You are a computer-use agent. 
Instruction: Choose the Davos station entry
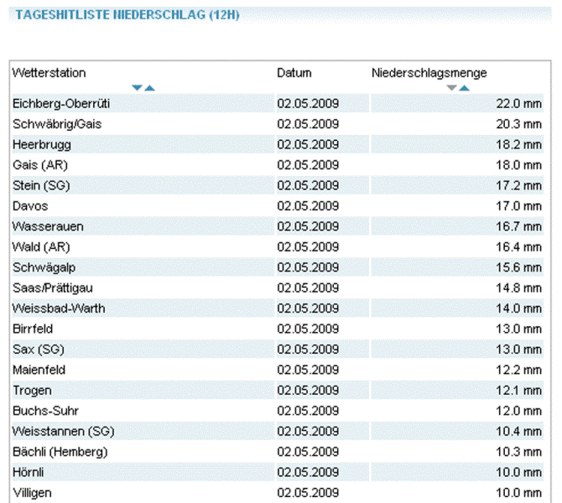click(30, 205)
